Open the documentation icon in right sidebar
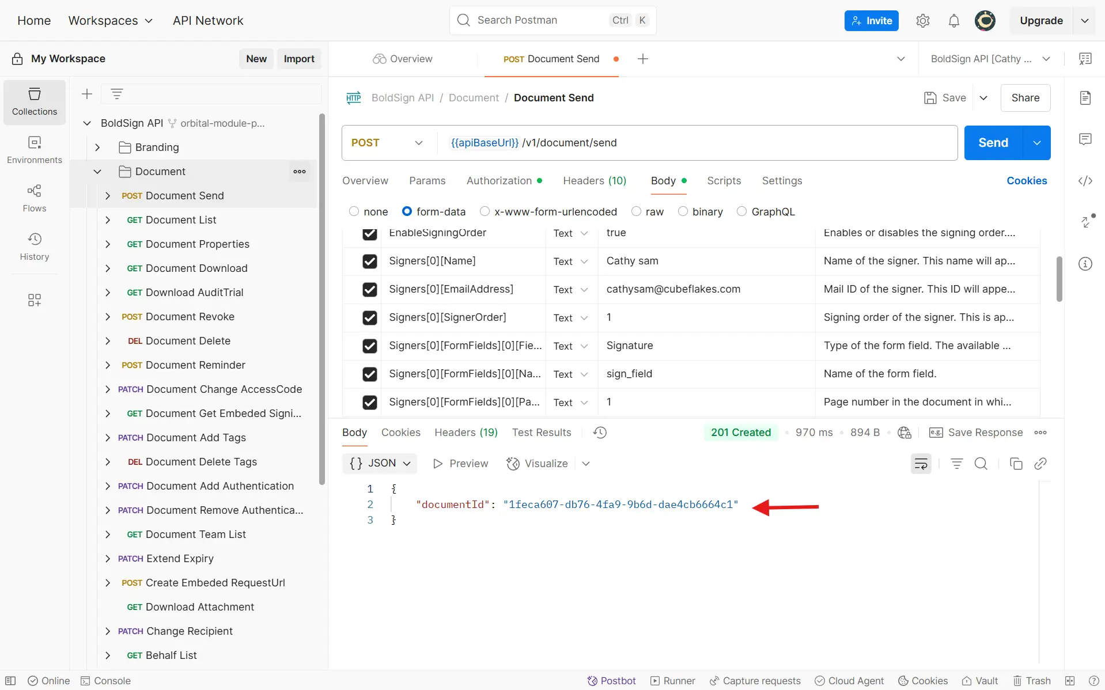Viewport: 1105px width, 690px height. tap(1085, 98)
